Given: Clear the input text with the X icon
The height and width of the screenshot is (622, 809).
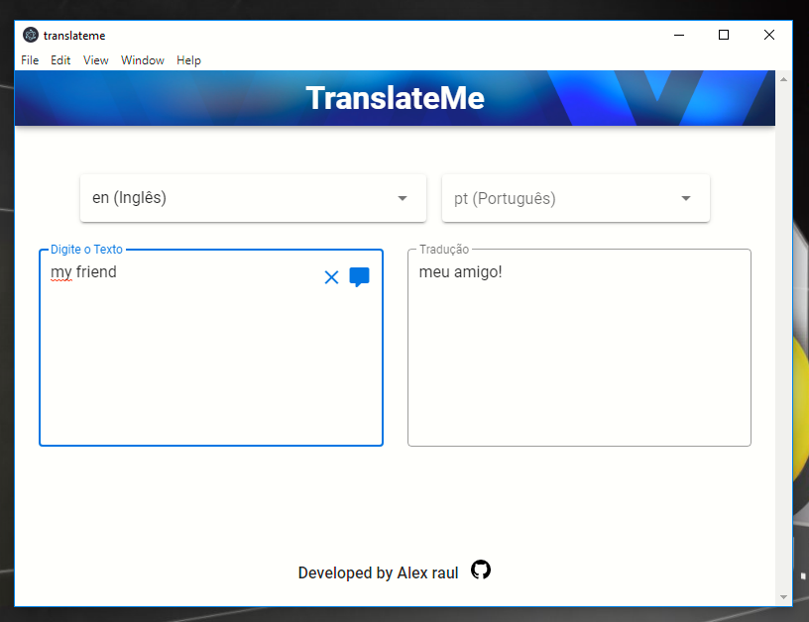Looking at the screenshot, I should [331, 277].
